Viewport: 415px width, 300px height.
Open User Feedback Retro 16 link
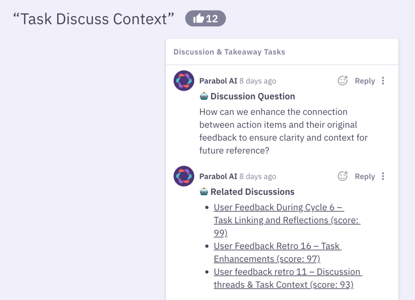[277, 252]
